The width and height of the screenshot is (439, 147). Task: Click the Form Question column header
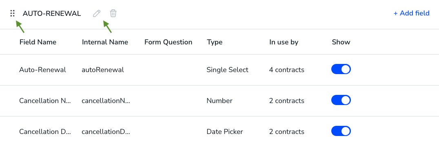[168, 42]
